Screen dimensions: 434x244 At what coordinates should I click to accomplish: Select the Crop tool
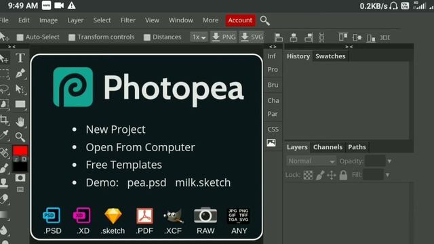(x=4, y=120)
